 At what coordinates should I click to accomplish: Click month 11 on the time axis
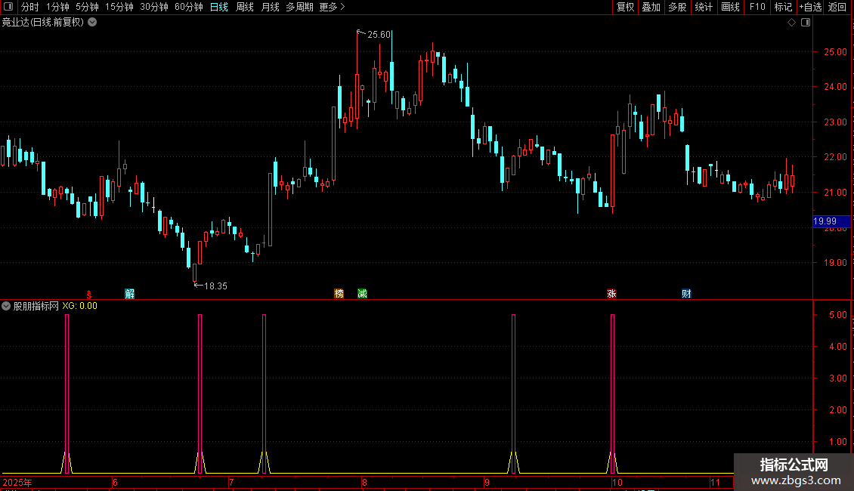pos(715,482)
